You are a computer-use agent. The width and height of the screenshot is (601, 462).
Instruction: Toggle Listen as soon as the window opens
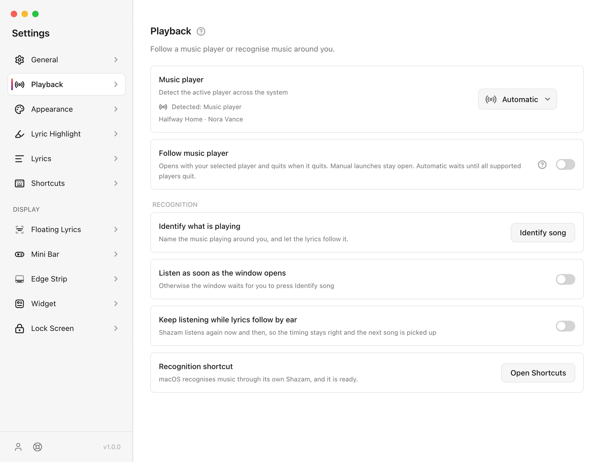pos(566,279)
